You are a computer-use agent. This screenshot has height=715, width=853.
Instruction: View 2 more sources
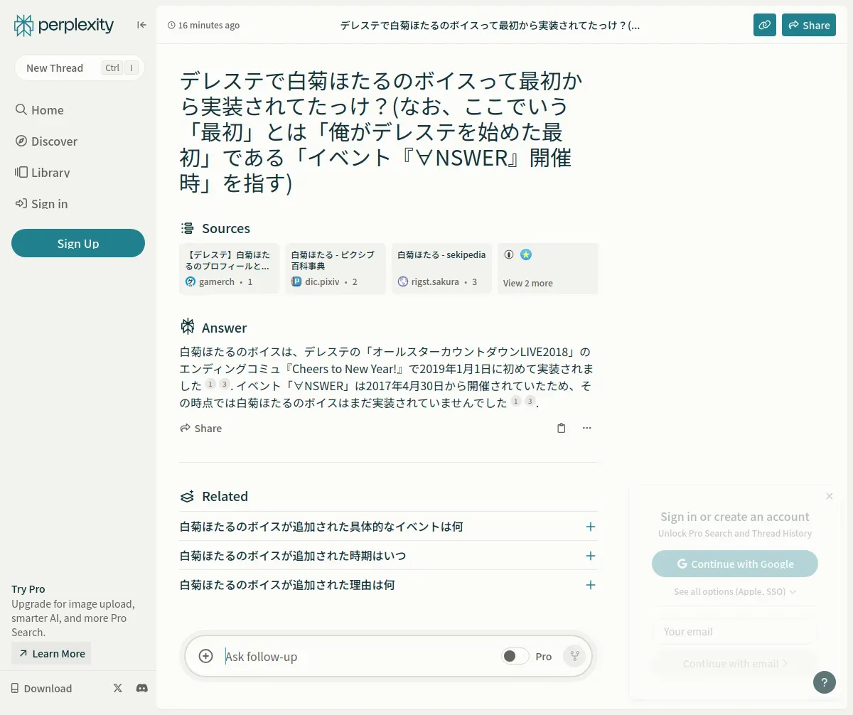coord(547,269)
